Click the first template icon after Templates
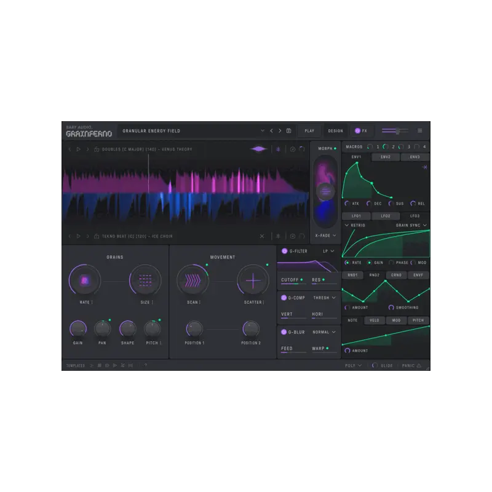This screenshot has width=492, height=492. pyautogui.click(x=92, y=365)
